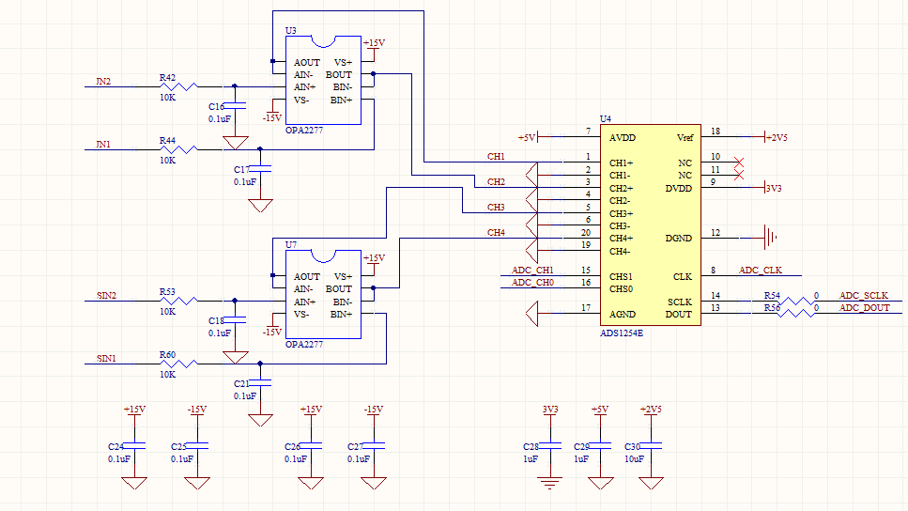Select the R54 zero-ohm resistor

tap(795, 301)
